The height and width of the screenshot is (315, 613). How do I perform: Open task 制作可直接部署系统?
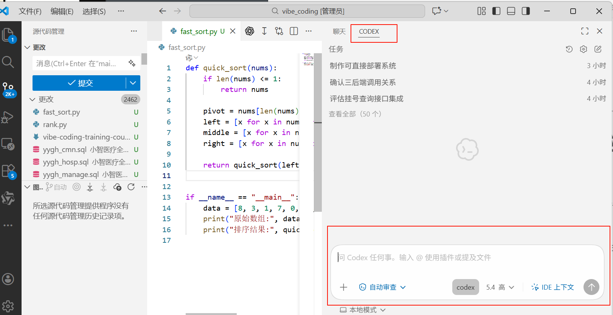[363, 66]
